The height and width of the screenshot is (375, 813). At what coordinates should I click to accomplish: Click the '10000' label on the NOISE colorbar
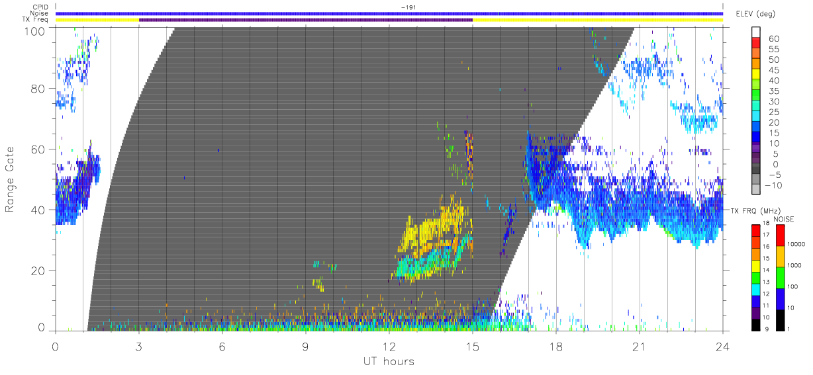coord(796,245)
